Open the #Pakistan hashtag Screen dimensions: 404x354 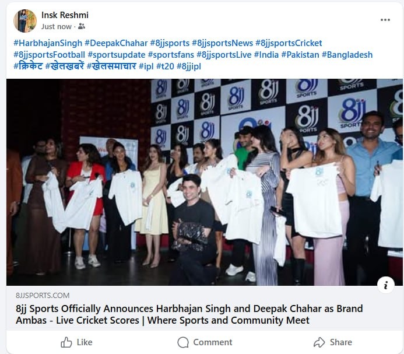click(x=300, y=55)
